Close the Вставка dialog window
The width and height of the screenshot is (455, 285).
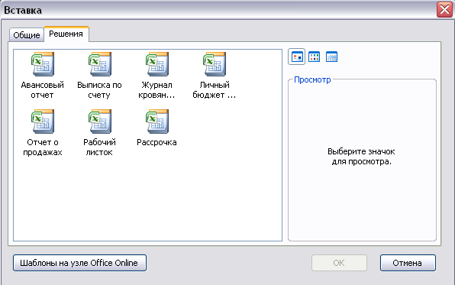(x=444, y=10)
